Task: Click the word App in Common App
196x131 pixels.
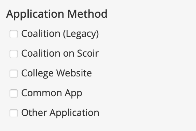Action: point(73,93)
